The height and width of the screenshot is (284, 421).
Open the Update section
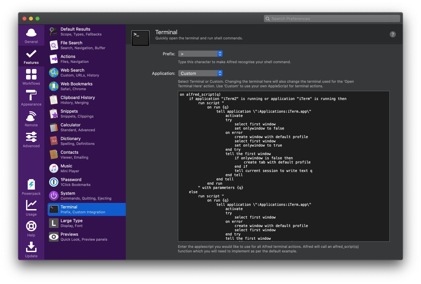tap(31, 250)
